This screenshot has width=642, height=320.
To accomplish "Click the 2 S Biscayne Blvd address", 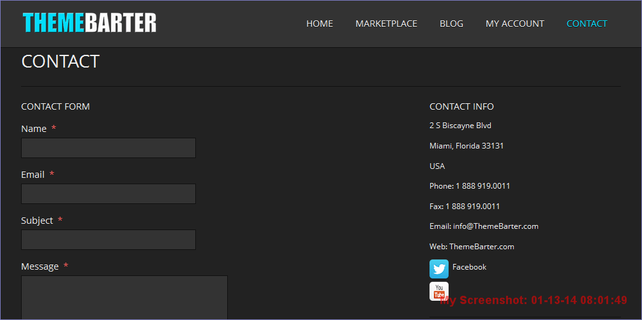I will 460,125.
